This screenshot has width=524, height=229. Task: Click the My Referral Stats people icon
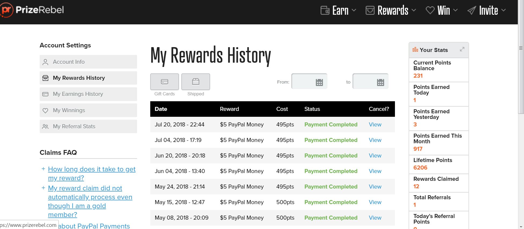tap(45, 126)
